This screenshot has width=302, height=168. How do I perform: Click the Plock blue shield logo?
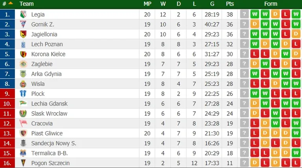pos(23,94)
